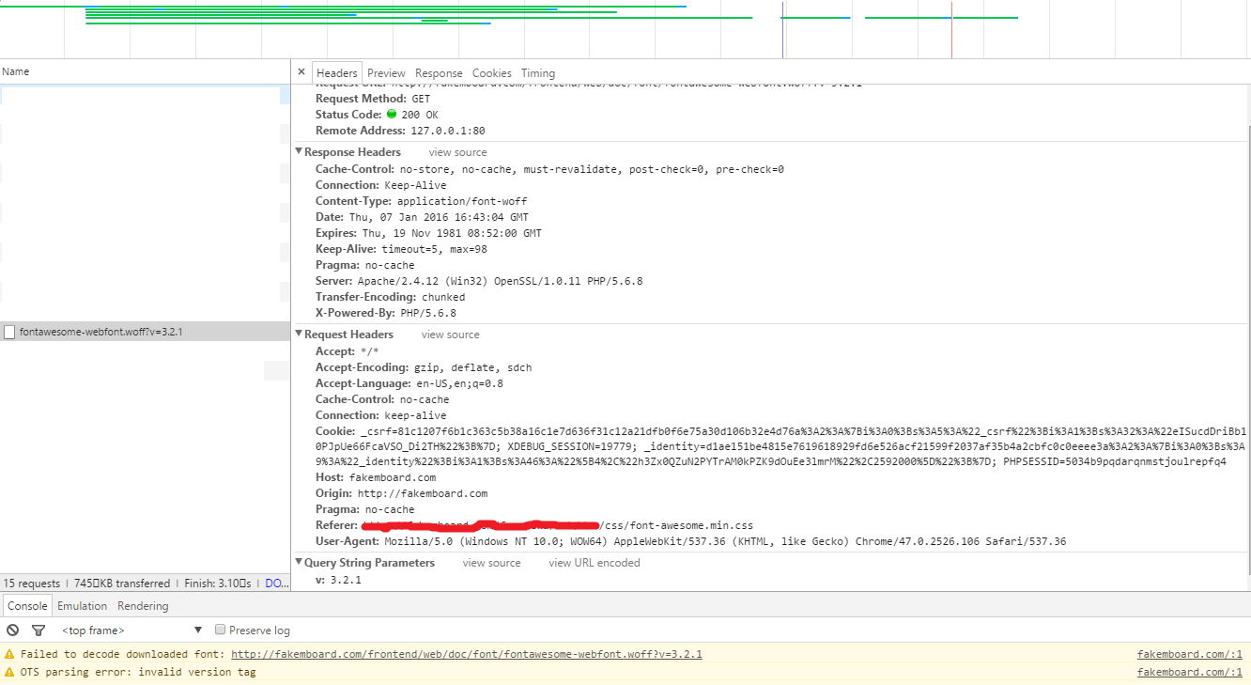Clear the console with the clear icon
This screenshot has height=685, width=1251.
(x=12, y=631)
